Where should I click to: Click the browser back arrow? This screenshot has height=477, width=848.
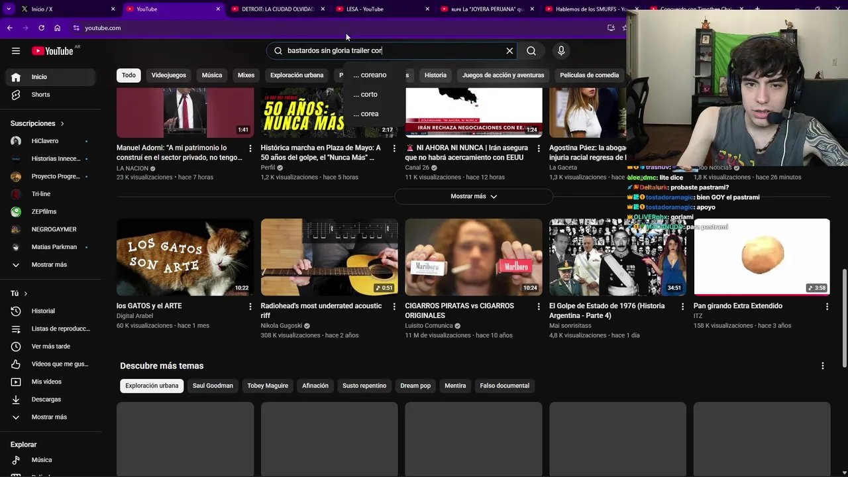click(x=9, y=28)
